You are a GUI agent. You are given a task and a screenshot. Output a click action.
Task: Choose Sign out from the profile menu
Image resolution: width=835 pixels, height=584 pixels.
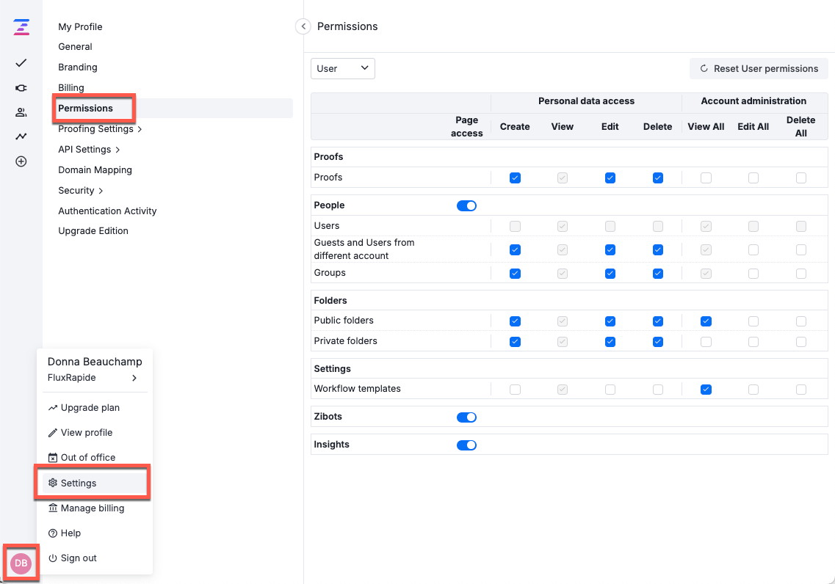[x=79, y=558]
